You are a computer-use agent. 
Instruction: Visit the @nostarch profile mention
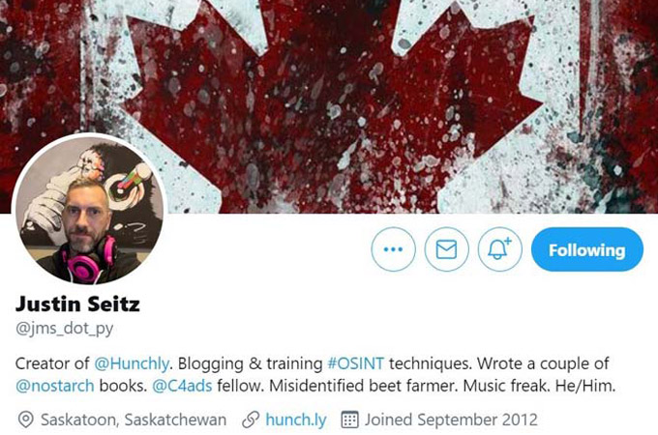[55, 386]
